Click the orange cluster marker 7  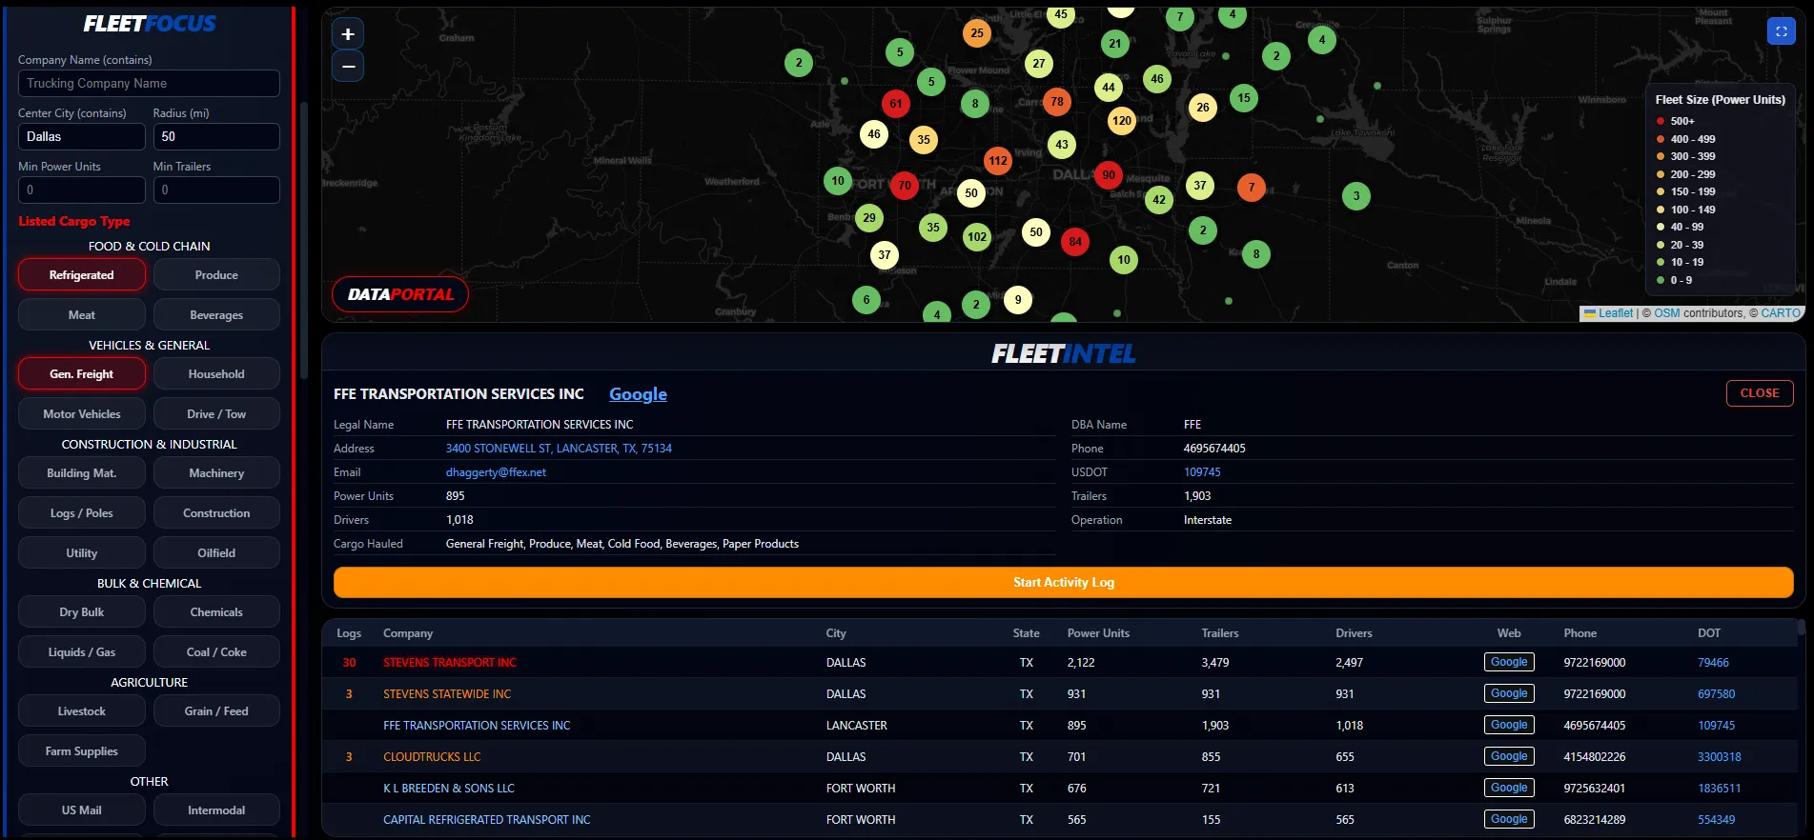pos(1252,187)
